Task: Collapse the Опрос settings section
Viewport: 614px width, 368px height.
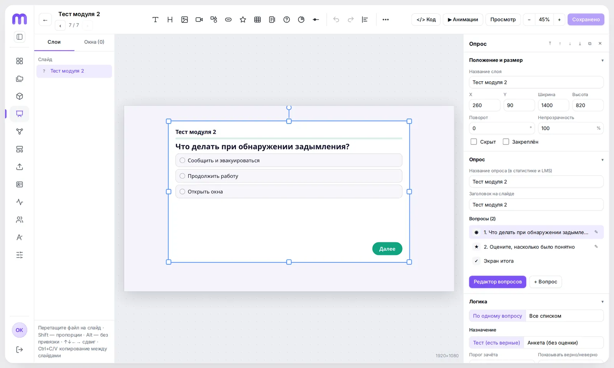Action: point(602,159)
